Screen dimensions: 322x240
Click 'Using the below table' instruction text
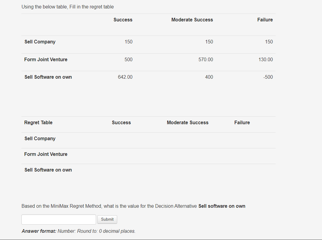[67, 7]
